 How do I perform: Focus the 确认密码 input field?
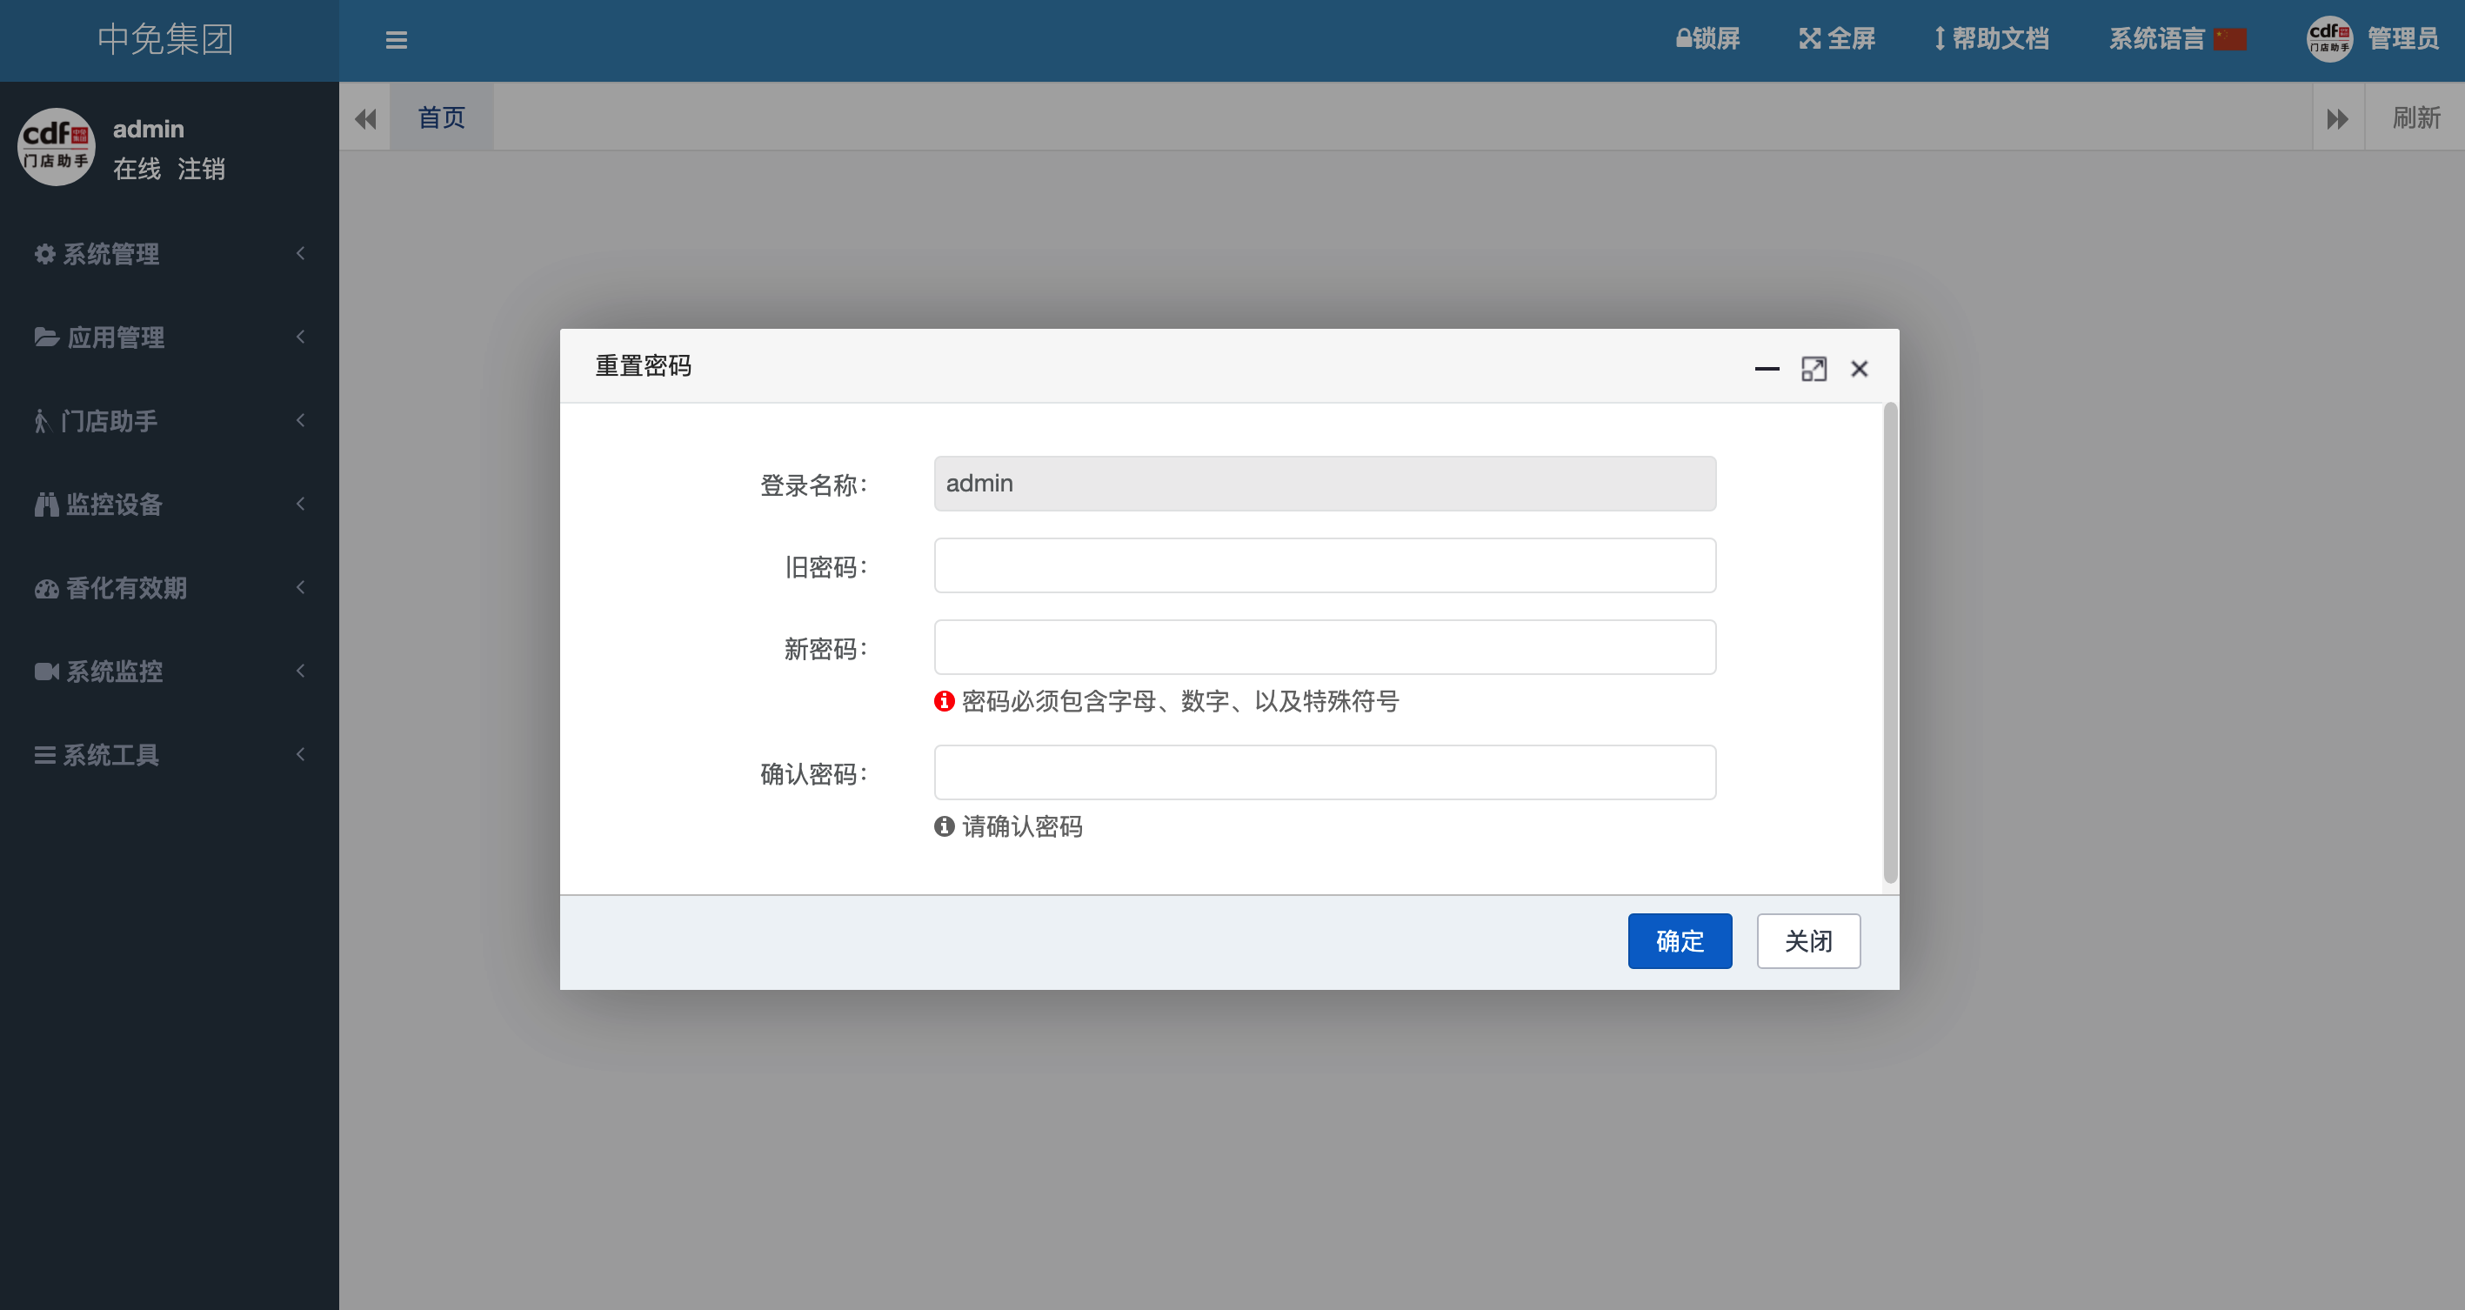(x=1325, y=772)
